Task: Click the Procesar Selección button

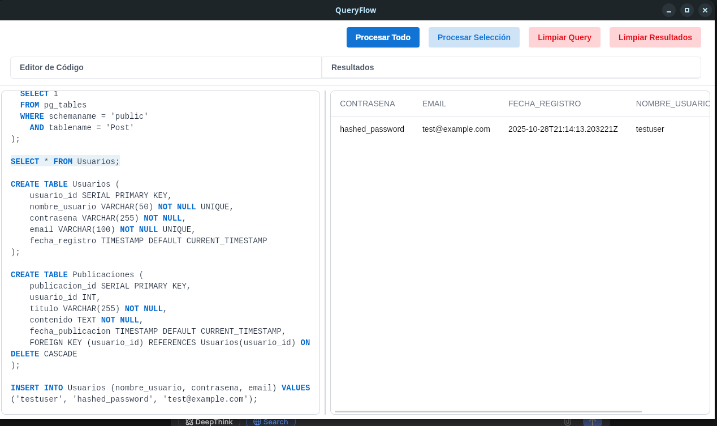Action: coord(474,37)
